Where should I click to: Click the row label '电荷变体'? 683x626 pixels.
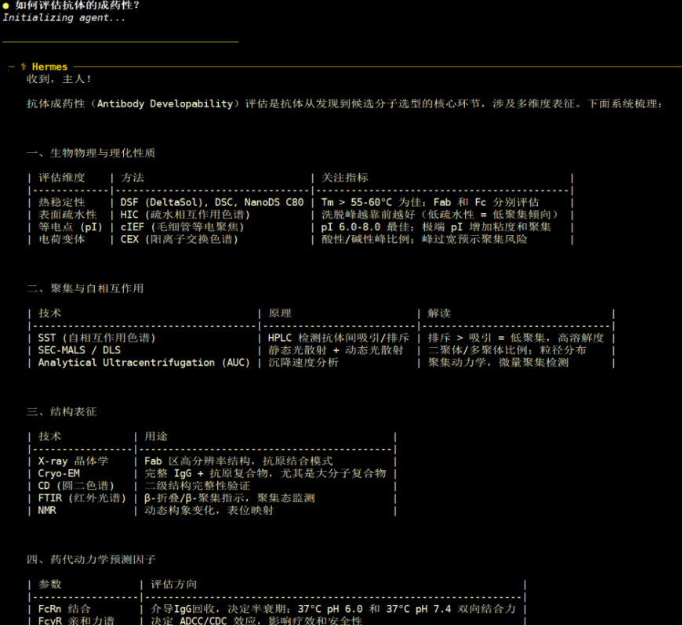61,240
